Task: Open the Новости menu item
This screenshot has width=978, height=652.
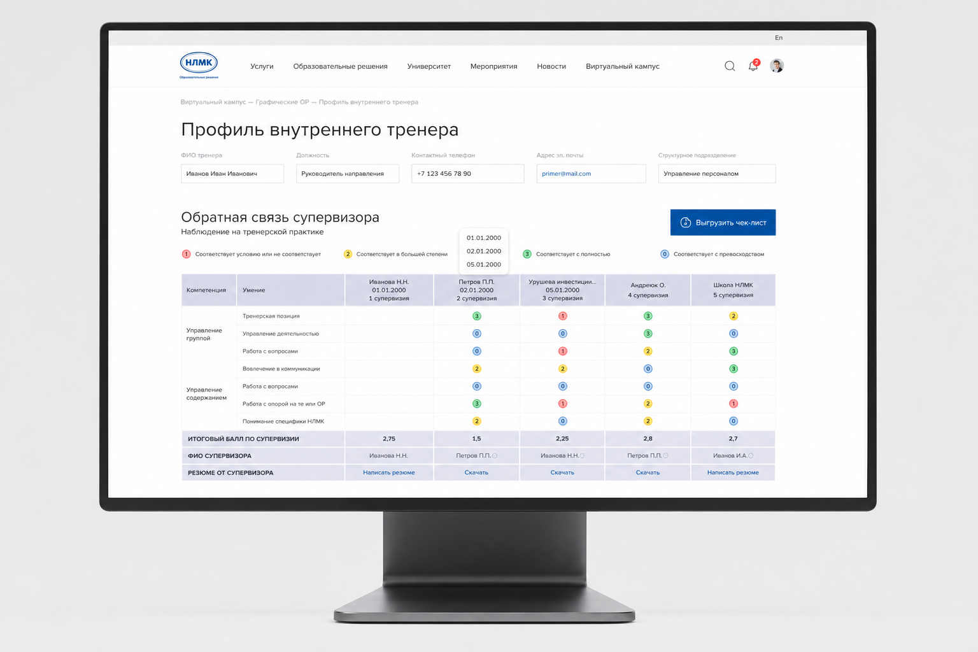Action: [x=551, y=66]
